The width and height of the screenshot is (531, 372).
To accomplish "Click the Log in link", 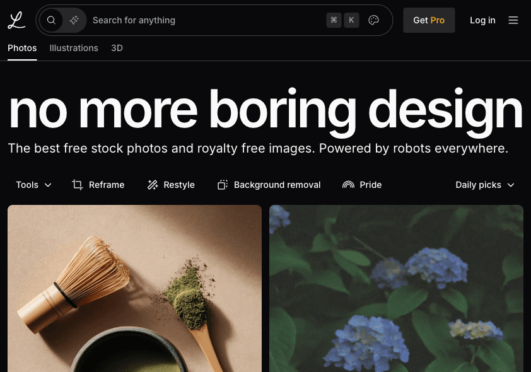I will pyautogui.click(x=482, y=20).
